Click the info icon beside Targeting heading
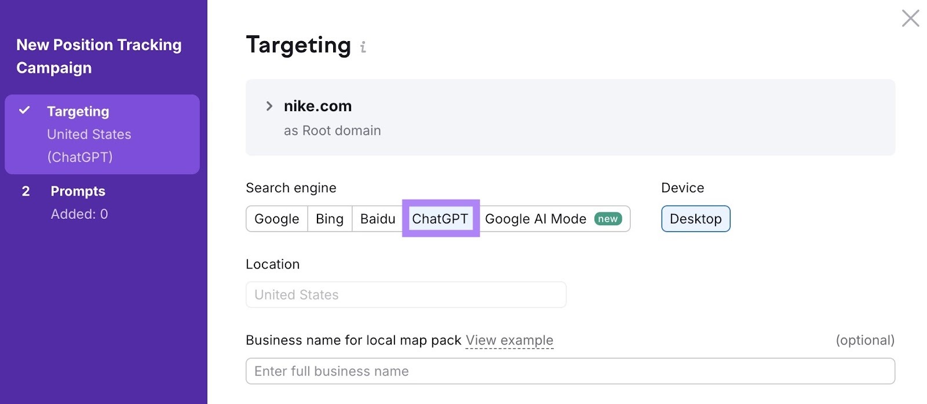Viewport: 927px width, 404px height. 363,47
